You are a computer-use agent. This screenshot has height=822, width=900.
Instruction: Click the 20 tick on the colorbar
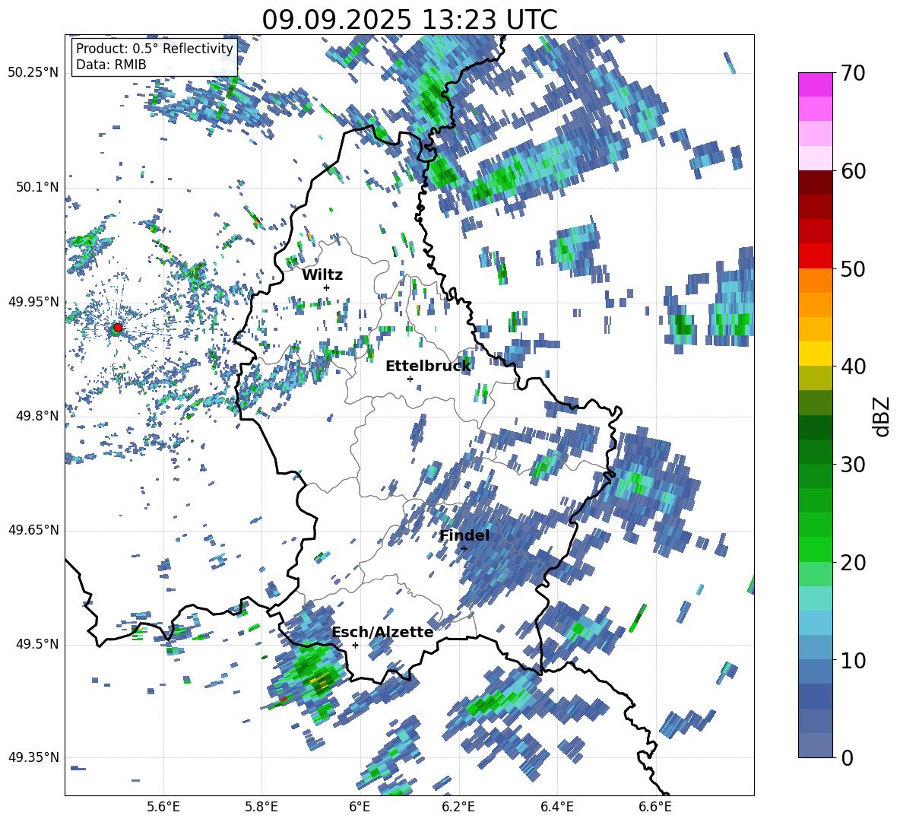coord(852,563)
